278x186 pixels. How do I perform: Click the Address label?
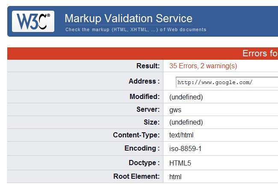tap(144, 81)
